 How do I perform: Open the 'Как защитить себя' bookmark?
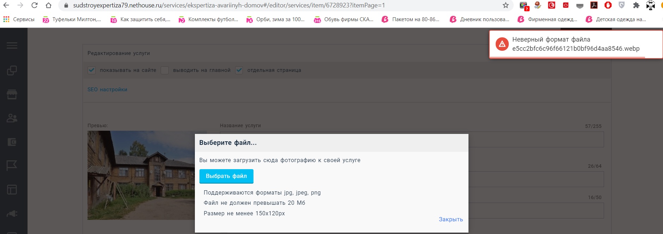tap(141, 19)
